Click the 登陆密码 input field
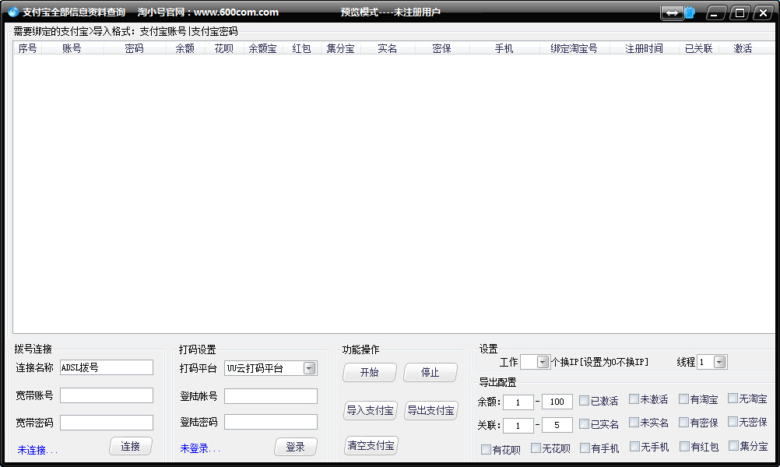The image size is (780, 467). [x=271, y=422]
